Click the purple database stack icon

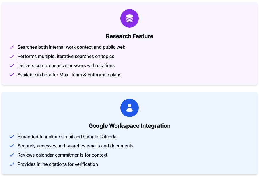coord(130,18)
